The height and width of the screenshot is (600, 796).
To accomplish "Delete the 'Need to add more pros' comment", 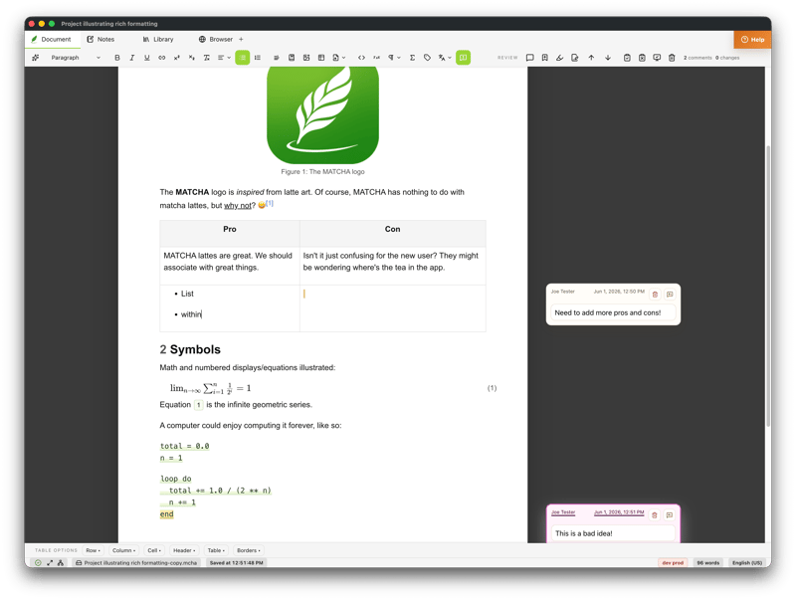I will click(655, 295).
